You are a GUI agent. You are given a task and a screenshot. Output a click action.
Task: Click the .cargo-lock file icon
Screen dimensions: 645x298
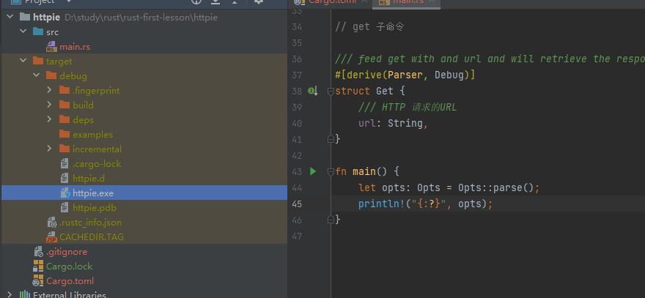pos(64,163)
